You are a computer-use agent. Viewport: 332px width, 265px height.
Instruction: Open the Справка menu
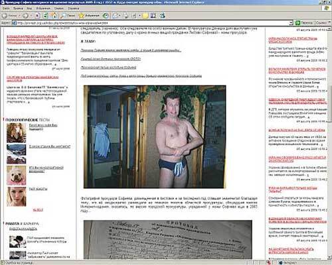73,9
